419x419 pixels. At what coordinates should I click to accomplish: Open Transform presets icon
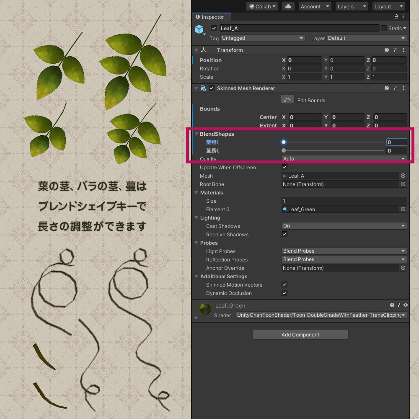tap(395, 50)
